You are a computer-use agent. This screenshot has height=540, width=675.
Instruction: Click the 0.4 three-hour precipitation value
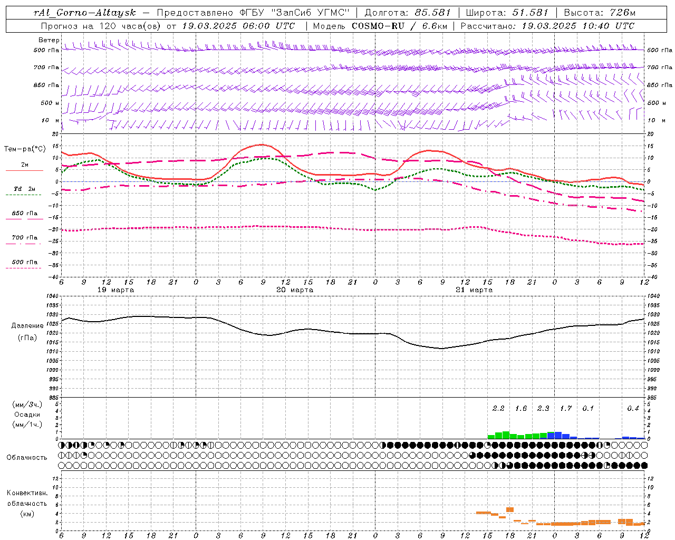pyautogui.click(x=633, y=409)
